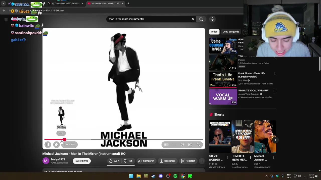Open Spotify from the taskbar
This screenshot has width=321, height=180.
pos(175,176)
